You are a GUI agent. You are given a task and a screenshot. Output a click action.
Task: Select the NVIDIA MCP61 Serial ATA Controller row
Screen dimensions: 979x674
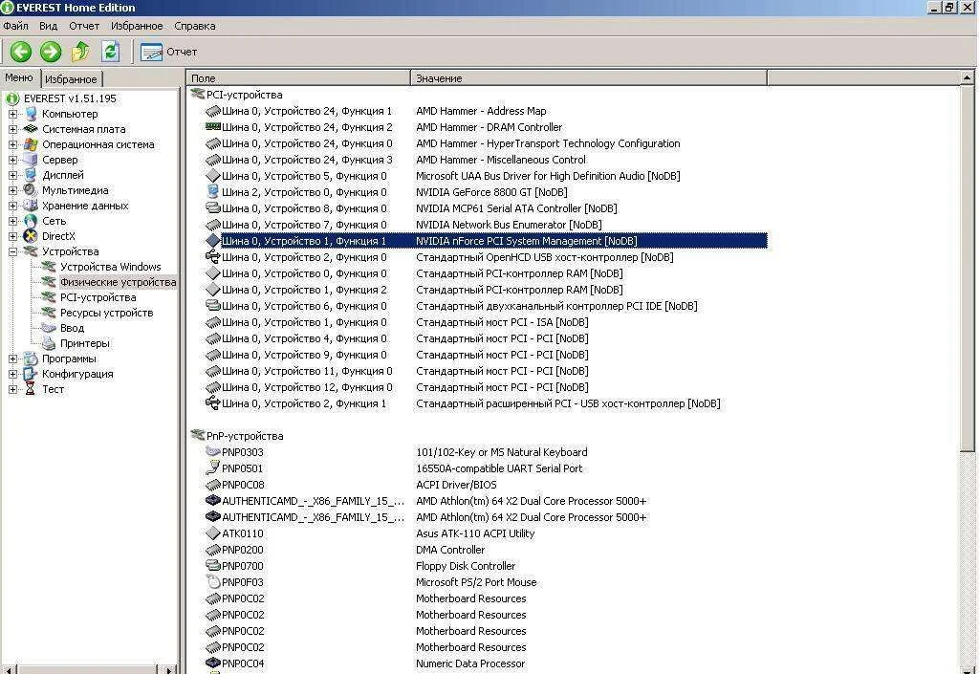pyautogui.click(x=487, y=208)
